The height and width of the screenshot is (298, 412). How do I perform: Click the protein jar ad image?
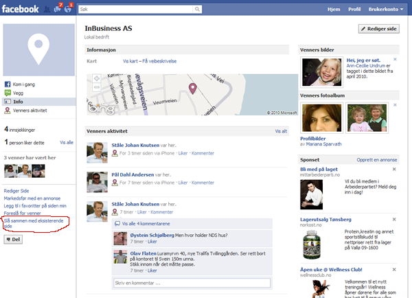(x=312, y=244)
